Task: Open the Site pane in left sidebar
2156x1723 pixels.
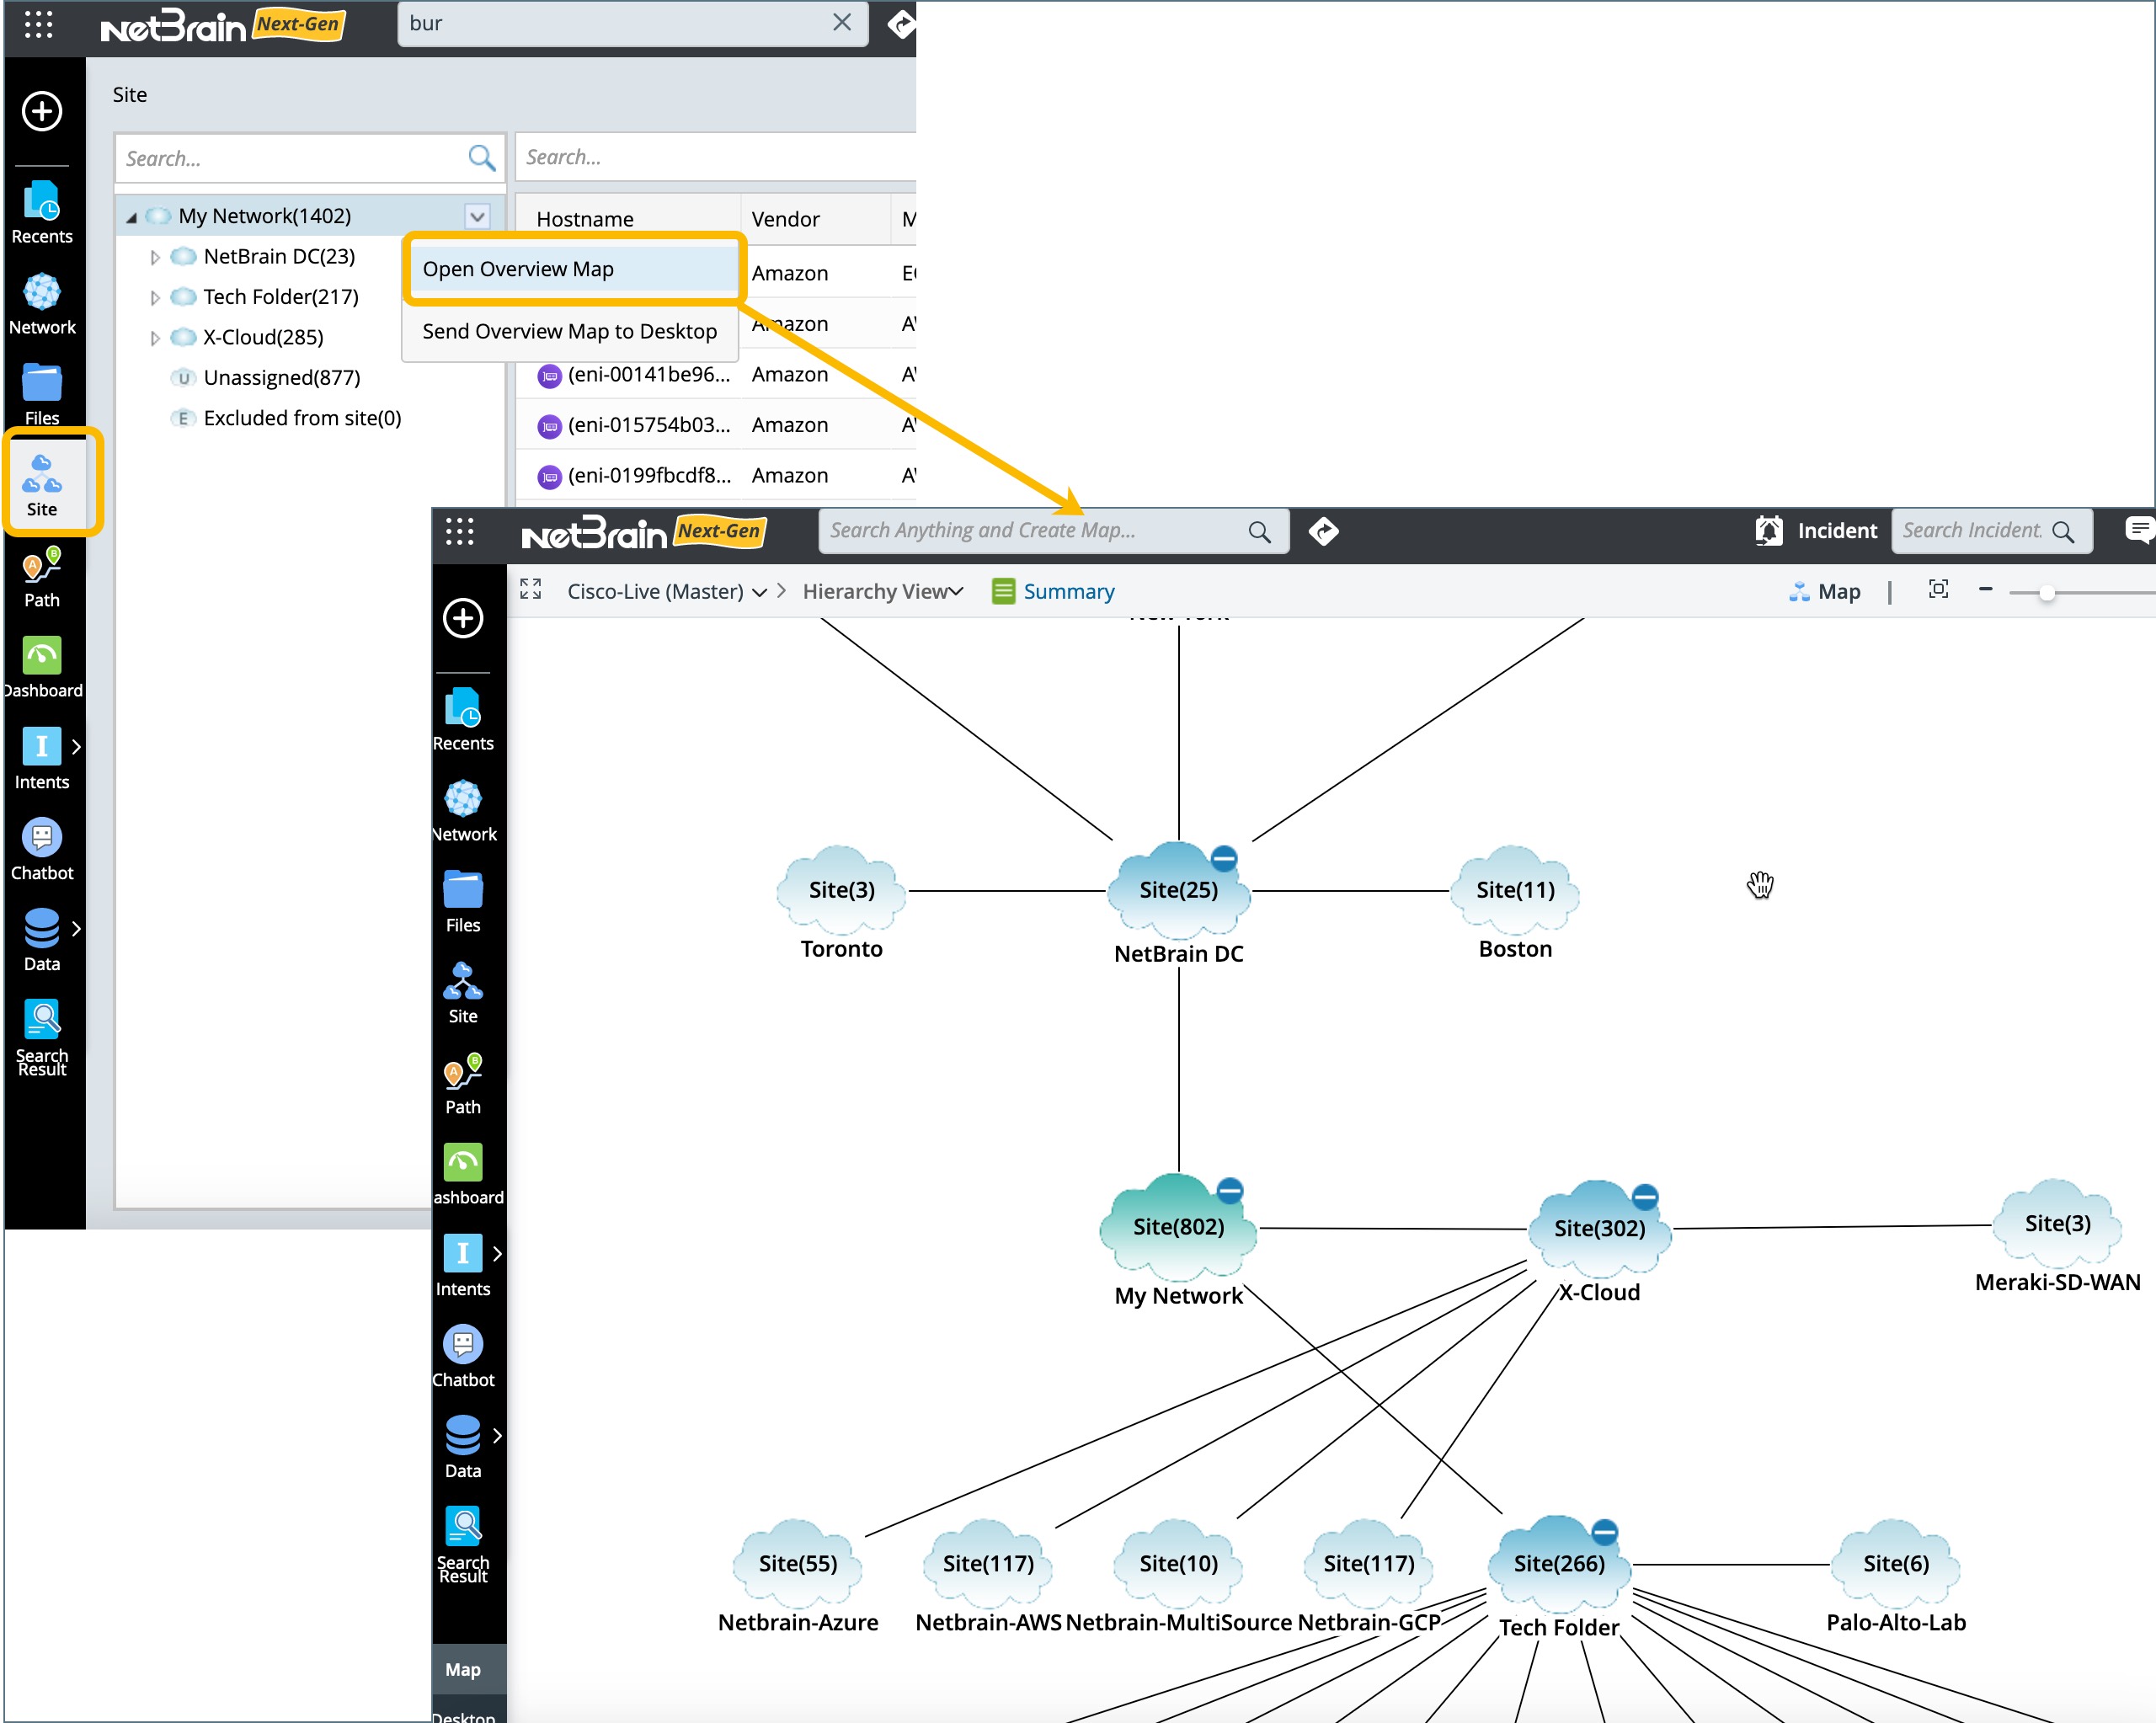Action: pyautogui.click(x=42, y=483)
